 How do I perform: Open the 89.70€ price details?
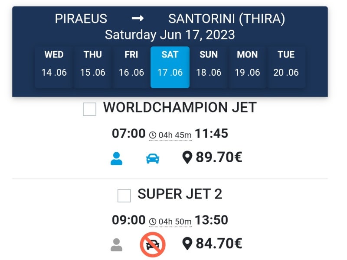click(219, 157)
